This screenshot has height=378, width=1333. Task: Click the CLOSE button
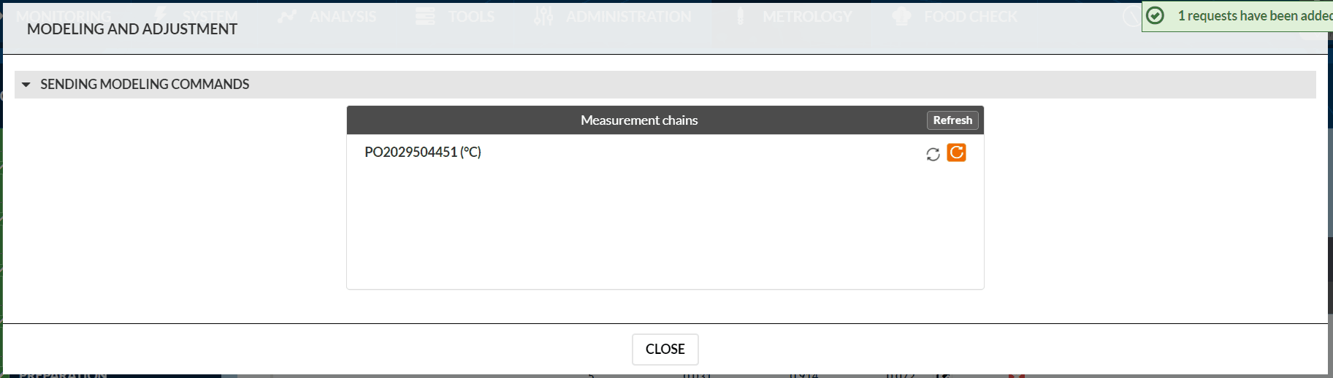click(665, 350)
